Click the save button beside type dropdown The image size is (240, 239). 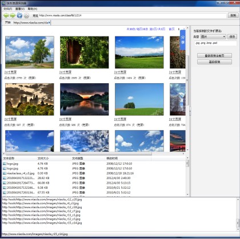tap(232, 37)
